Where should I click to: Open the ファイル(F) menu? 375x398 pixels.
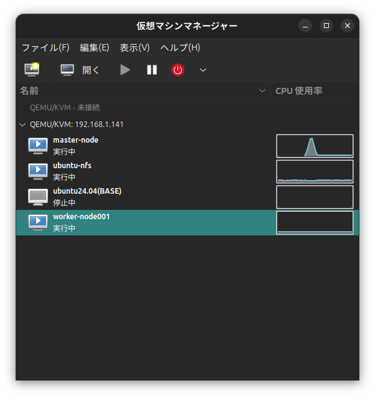(45, 47)
